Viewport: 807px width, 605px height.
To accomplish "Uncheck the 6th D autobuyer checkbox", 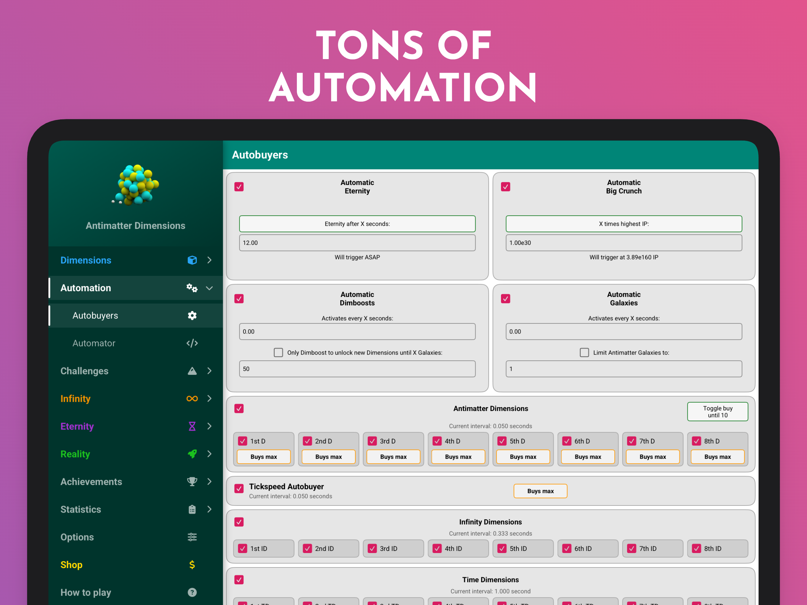I will coord(567,441).
